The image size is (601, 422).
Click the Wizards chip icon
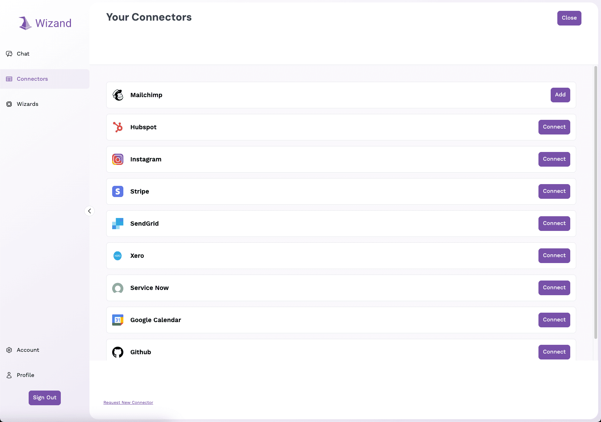pos(9,104)
